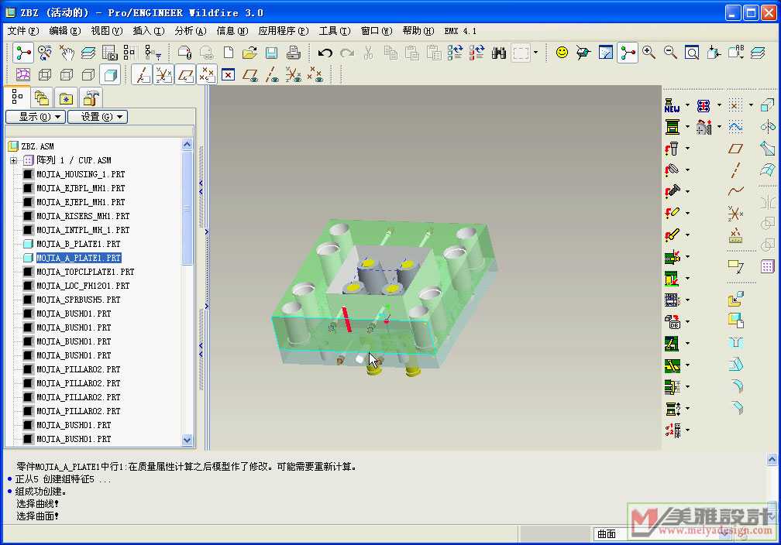Image resolution: width=781 pixels, height=545 pixels.
Task: Open the 文件 menu
Action: coord(23,31)
